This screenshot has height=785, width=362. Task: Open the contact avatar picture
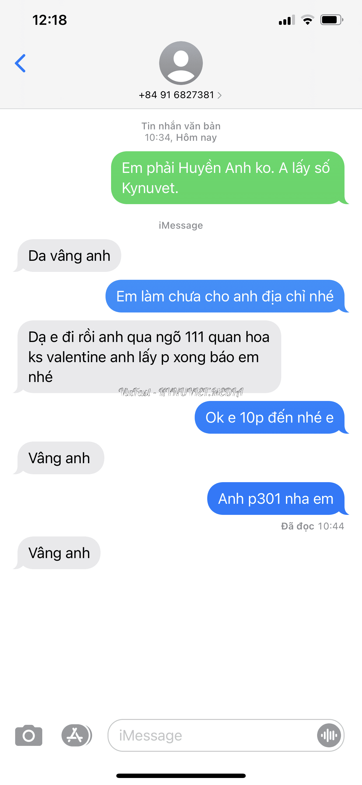pos(181,63)
